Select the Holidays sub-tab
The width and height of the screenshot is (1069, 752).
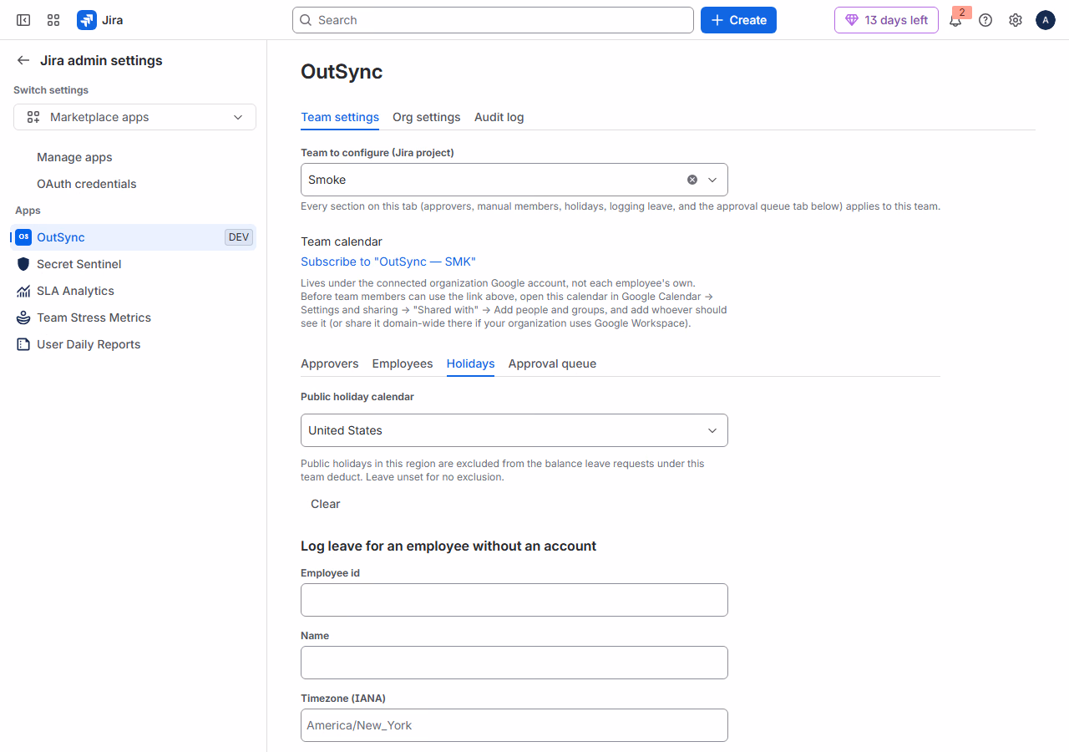click(x=471, y=363)
